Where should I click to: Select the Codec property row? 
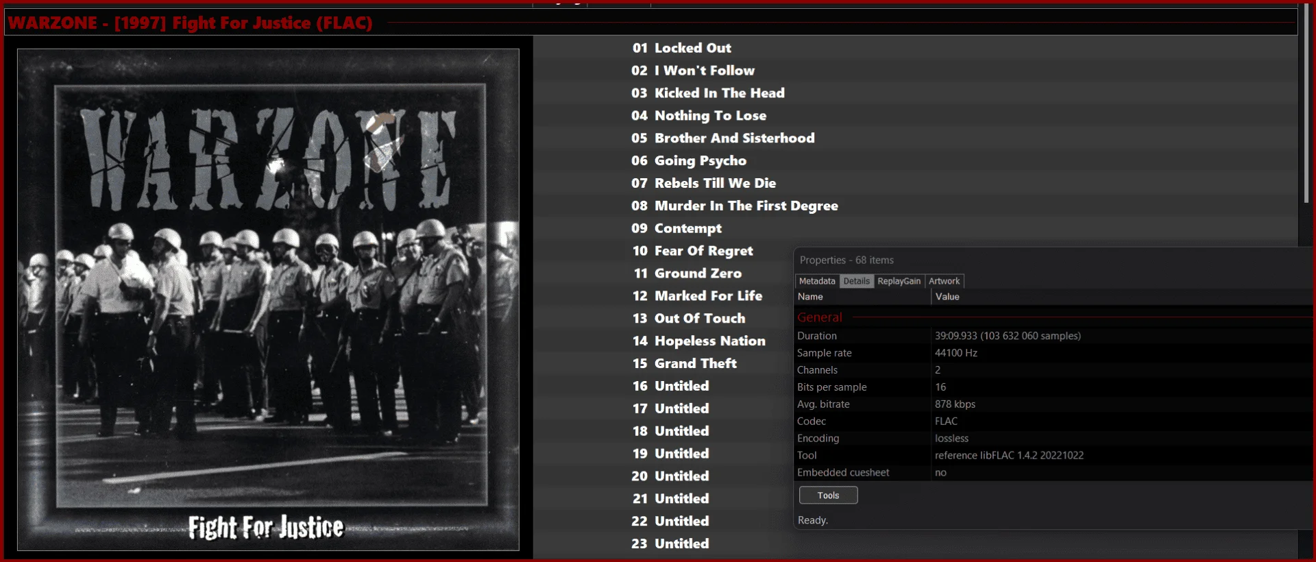click(1053, 422)
